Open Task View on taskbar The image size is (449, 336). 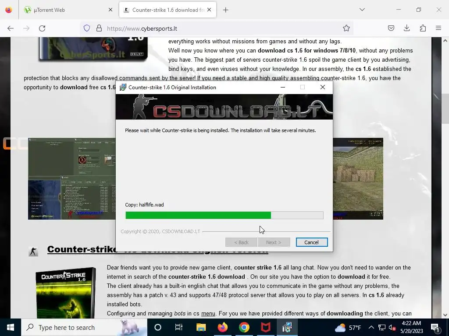coord(179,327)
